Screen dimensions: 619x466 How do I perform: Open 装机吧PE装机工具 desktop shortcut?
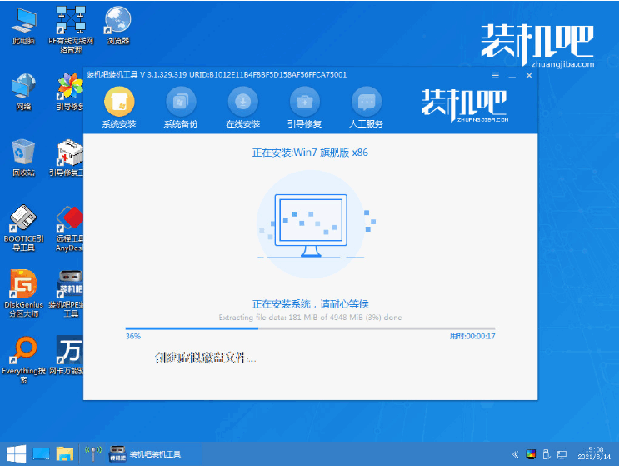pos(67,293)
